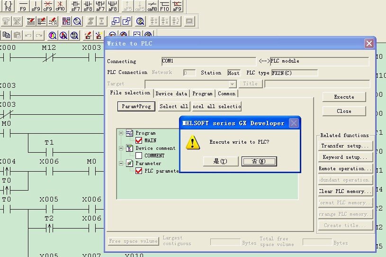This screenshot has width=386, height=257.
Task: Insert aF8 falling pulse parallel contact
Action: coord(113,6)
